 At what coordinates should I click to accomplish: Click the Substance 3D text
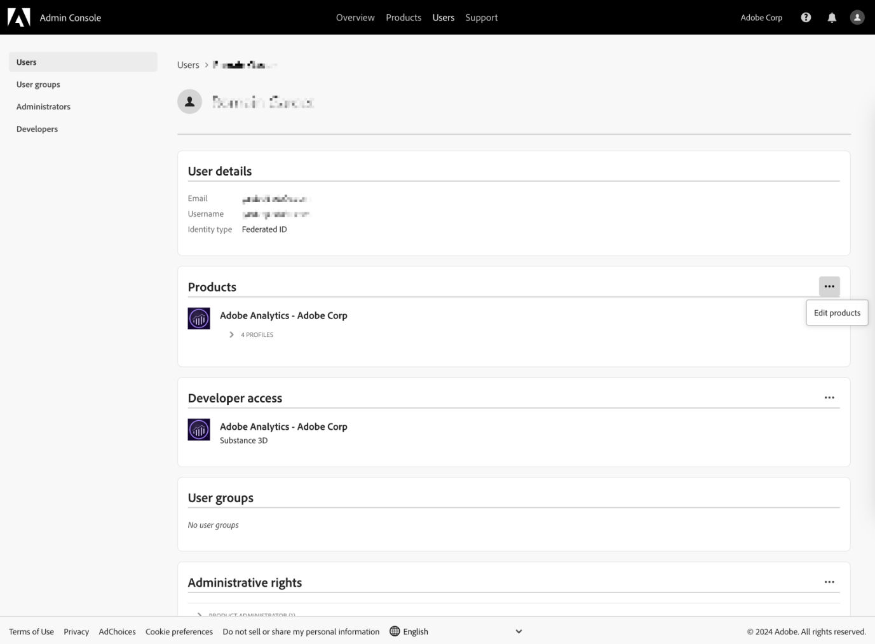[244, 440]
